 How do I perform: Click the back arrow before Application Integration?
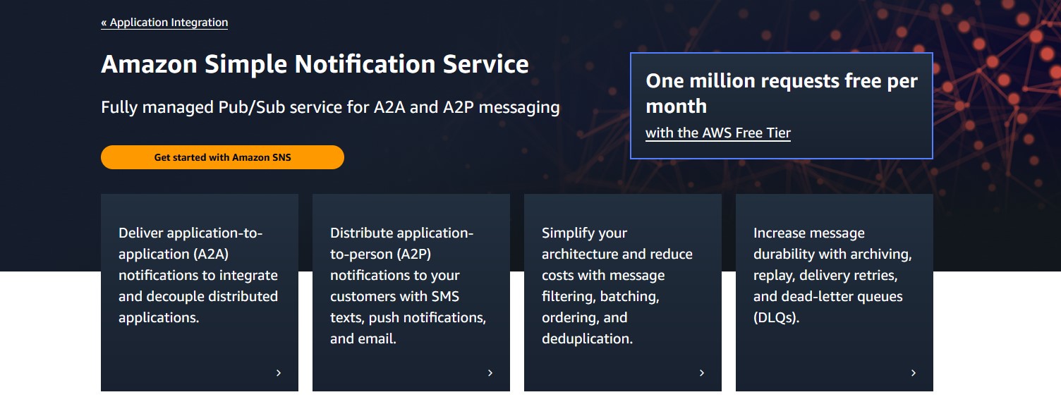click(x=104, y=22)
